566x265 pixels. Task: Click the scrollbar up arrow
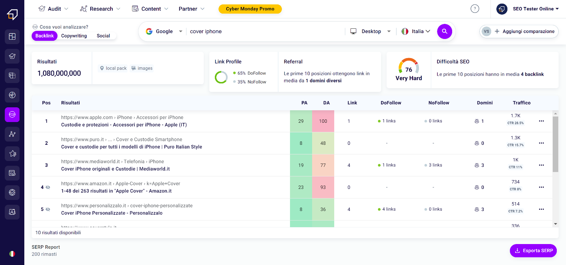click(556, 114)
